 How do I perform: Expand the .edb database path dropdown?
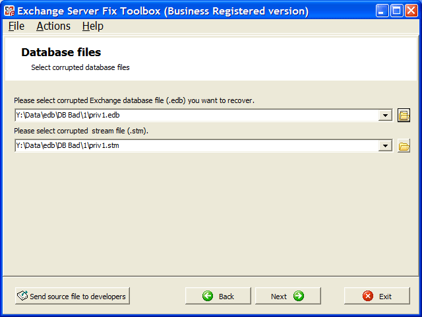click(x=386, y=116)
